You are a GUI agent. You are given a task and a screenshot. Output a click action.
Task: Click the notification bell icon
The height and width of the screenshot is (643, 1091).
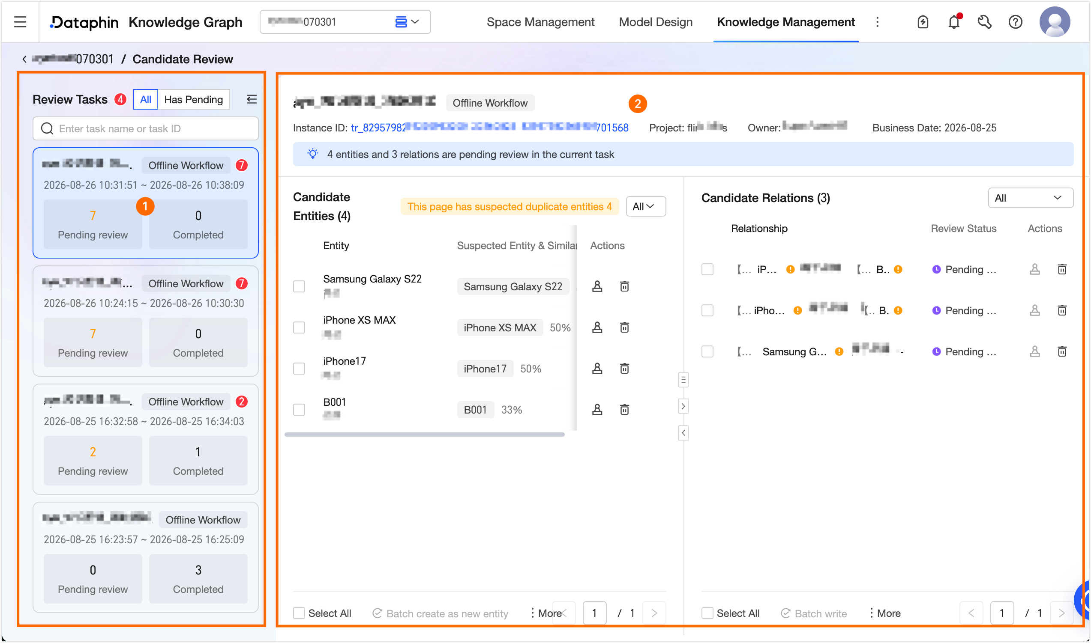click(954, 22)
